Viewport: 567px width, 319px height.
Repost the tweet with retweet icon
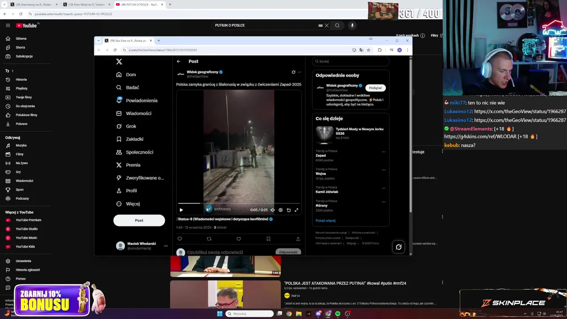point(209,239)
